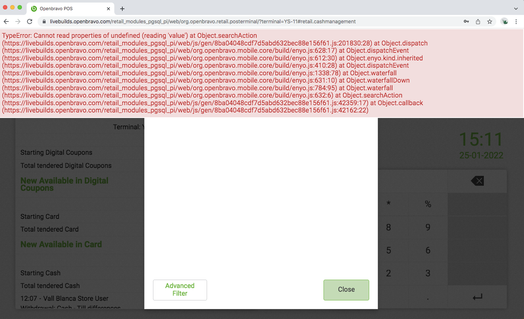Image resolution: width=524 pixels, height=319 pixels.
Task: Click 'New Available in Digital Coupons' text
Action: 64,184
